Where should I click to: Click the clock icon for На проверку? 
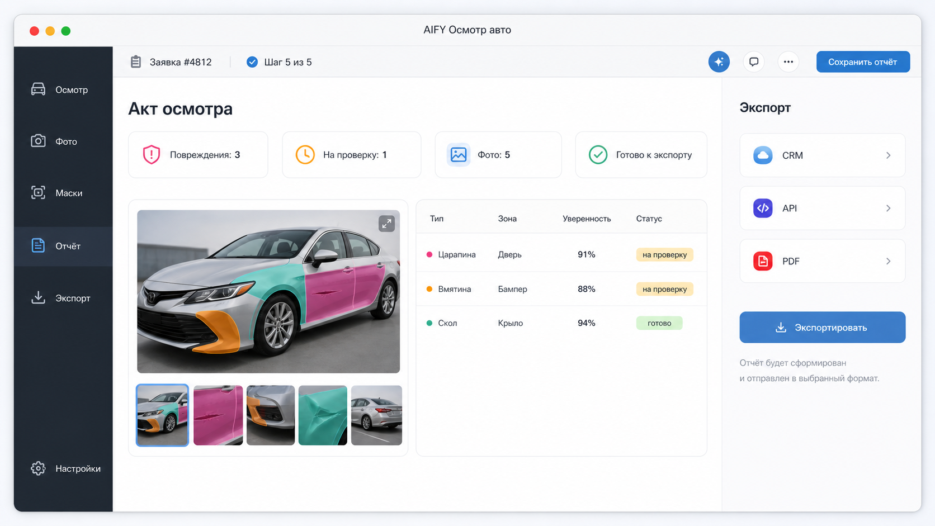[305, 155]
